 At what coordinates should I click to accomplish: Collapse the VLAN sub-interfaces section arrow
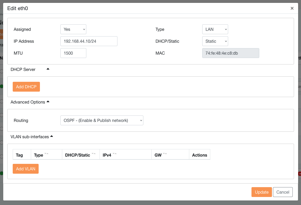pyautogui.click(x=52, y=136)
